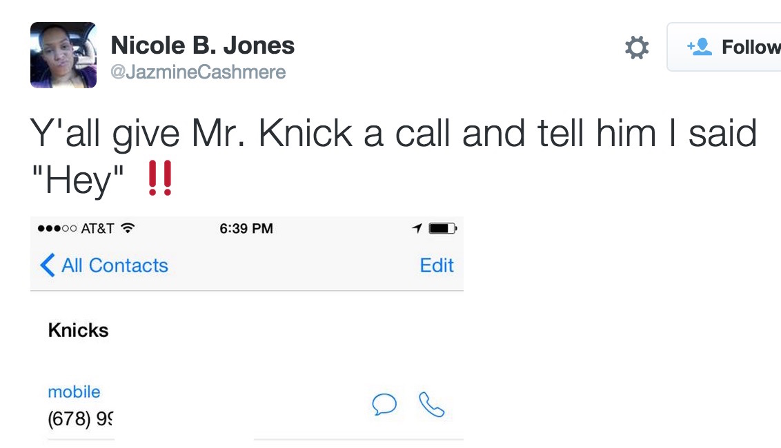Open the All Contacts navigation item
The image size is (781, 448).
tap(114, 265)
